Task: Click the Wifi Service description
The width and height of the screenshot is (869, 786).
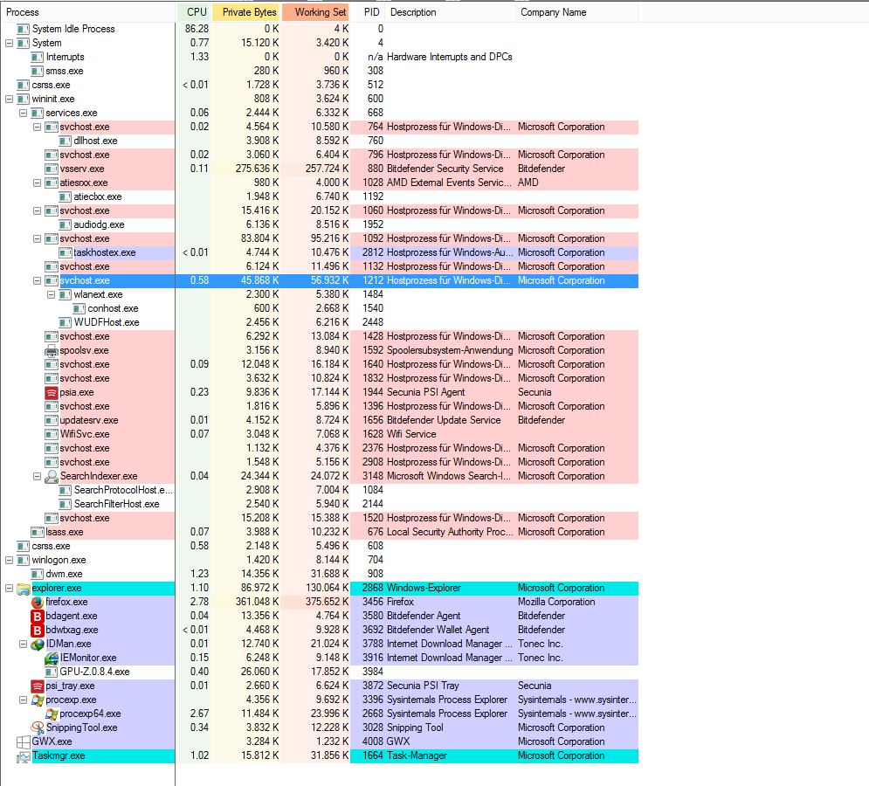Action: pyautogui.click(x=411, y=434)
